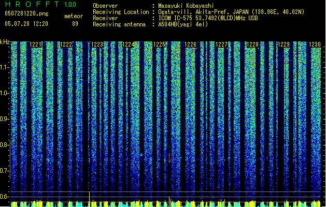Click the 0.9 frequency axis label
326x207 pixels.
click(x=5, y=119)
